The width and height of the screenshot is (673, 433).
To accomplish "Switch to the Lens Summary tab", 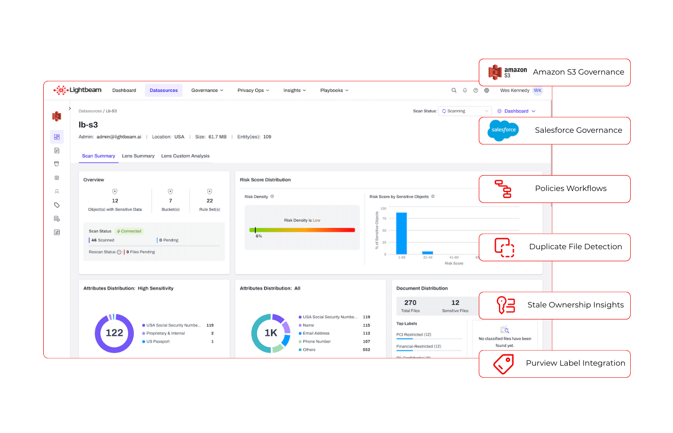I will [138, 156].
